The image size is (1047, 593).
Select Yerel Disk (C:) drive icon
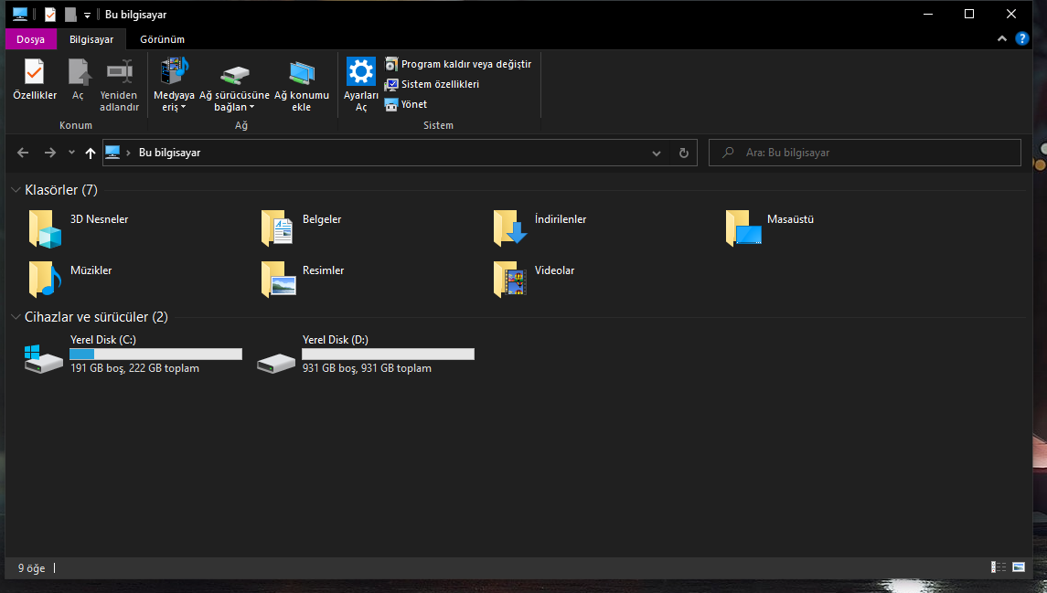click(x=43, y=359)
